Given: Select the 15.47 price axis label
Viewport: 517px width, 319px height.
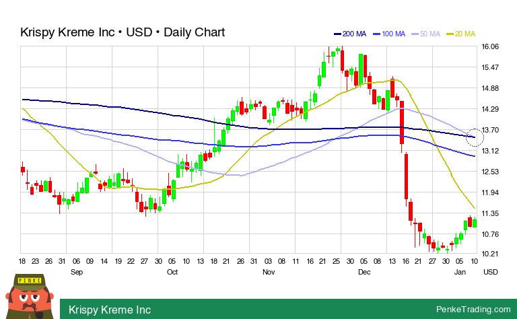Looking at the screenshot, I should point(490,67).
